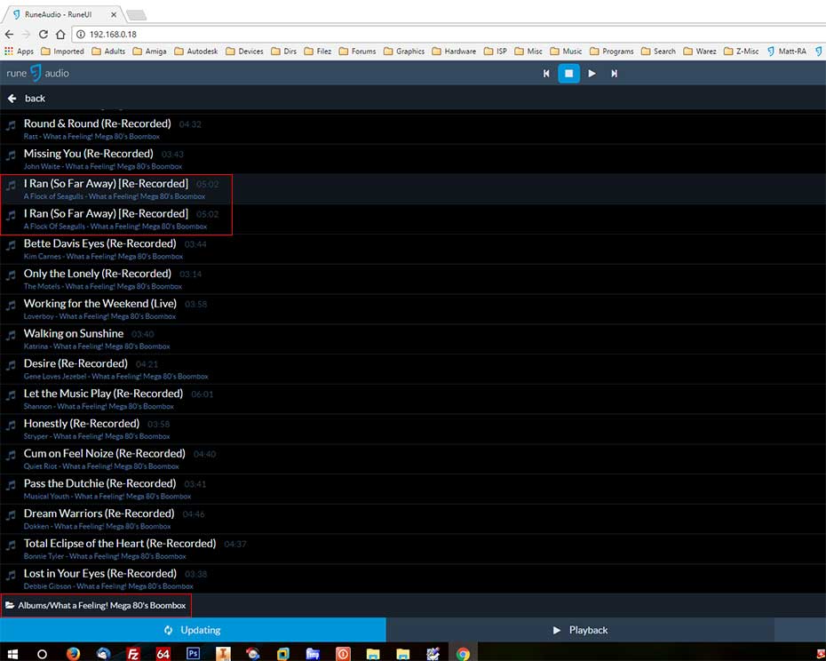This screenshot has width=826, height=661.
Task: Open the Hardware bookmarks folder
Action: click(454, 52)
